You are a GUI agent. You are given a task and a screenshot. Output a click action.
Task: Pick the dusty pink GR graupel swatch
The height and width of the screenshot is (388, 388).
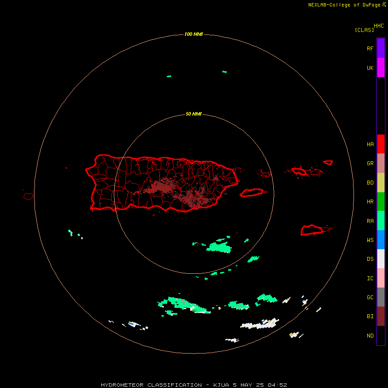tap(381, 163)
